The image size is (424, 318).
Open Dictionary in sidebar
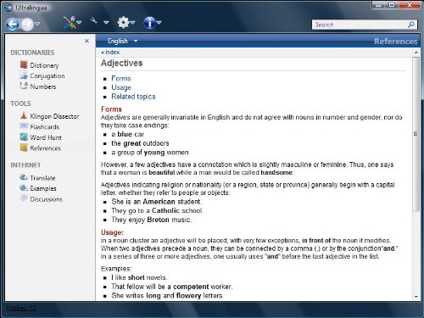[44, 65]
